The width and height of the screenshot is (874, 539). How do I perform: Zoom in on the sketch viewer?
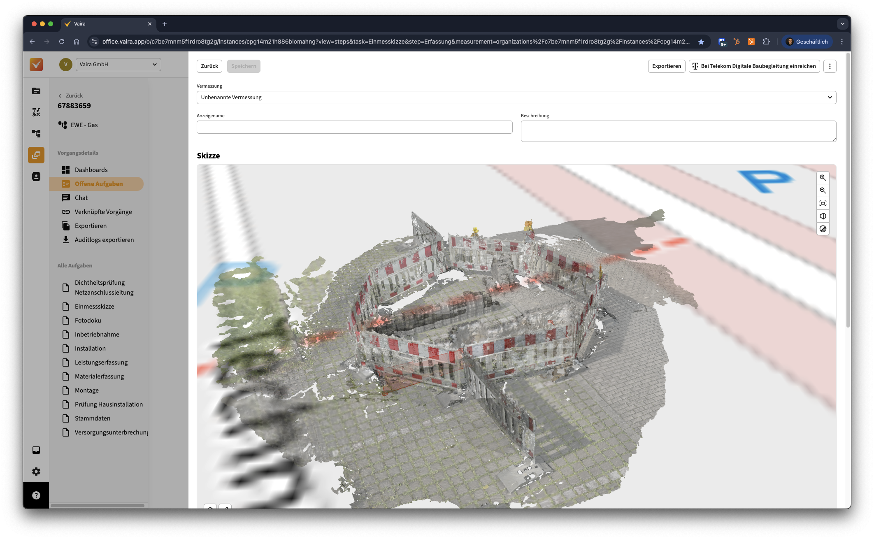pos(823,178)
